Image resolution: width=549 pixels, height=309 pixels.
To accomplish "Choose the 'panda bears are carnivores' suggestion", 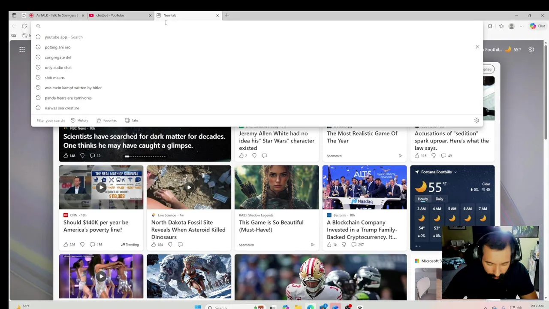I will [256, 98].
